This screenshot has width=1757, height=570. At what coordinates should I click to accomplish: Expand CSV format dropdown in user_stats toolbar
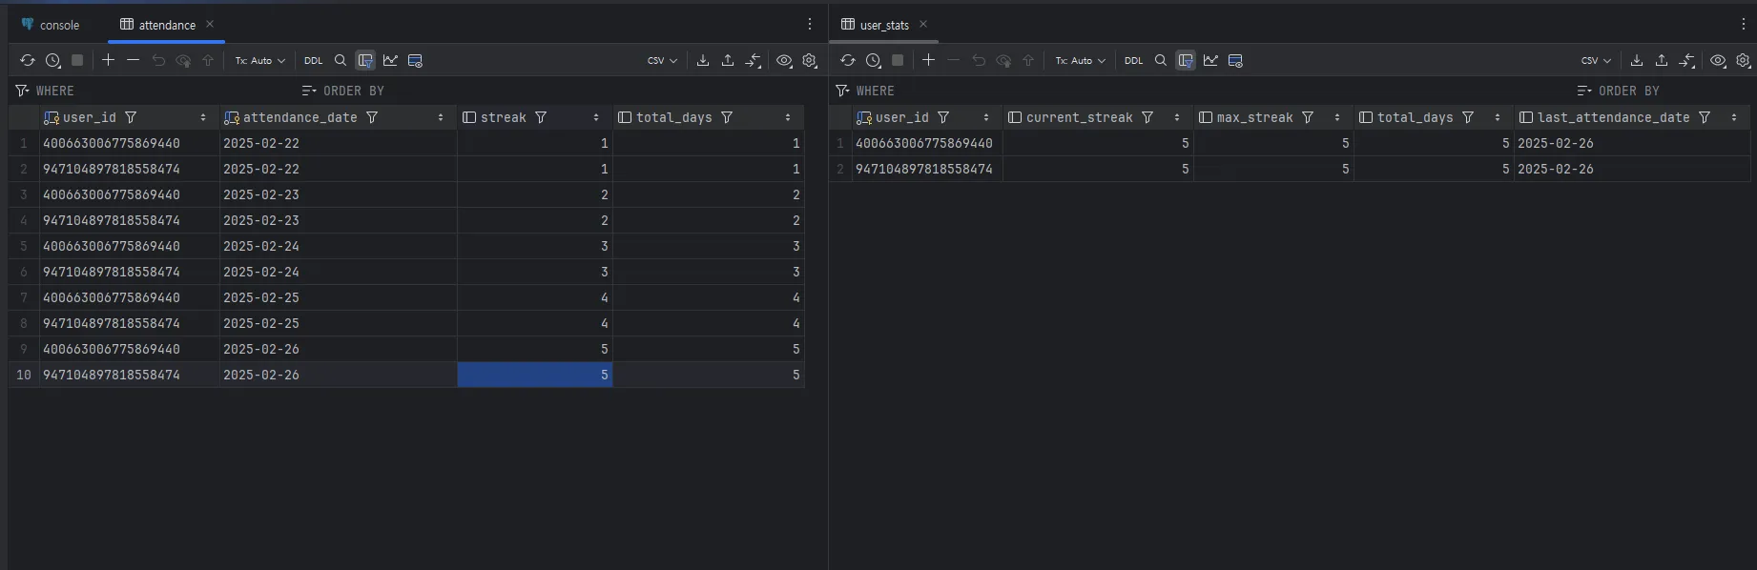(x=1596, y=60)
